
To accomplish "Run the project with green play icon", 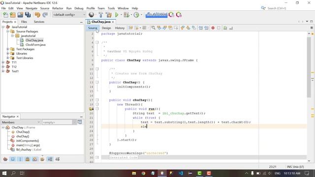I will (117, 15).
